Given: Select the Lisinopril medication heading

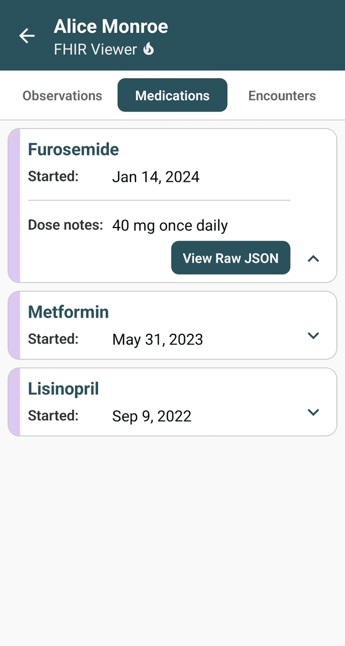Looking at the screenshot, I should tap(64, 389).
